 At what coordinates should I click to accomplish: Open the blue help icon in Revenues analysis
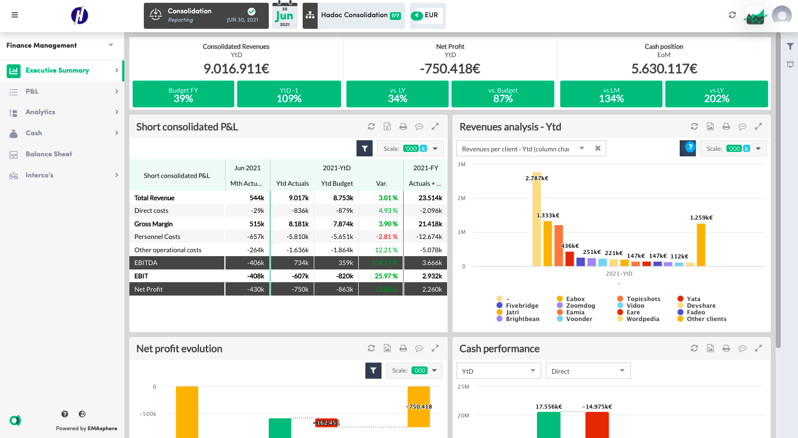[x=689, y=147]
